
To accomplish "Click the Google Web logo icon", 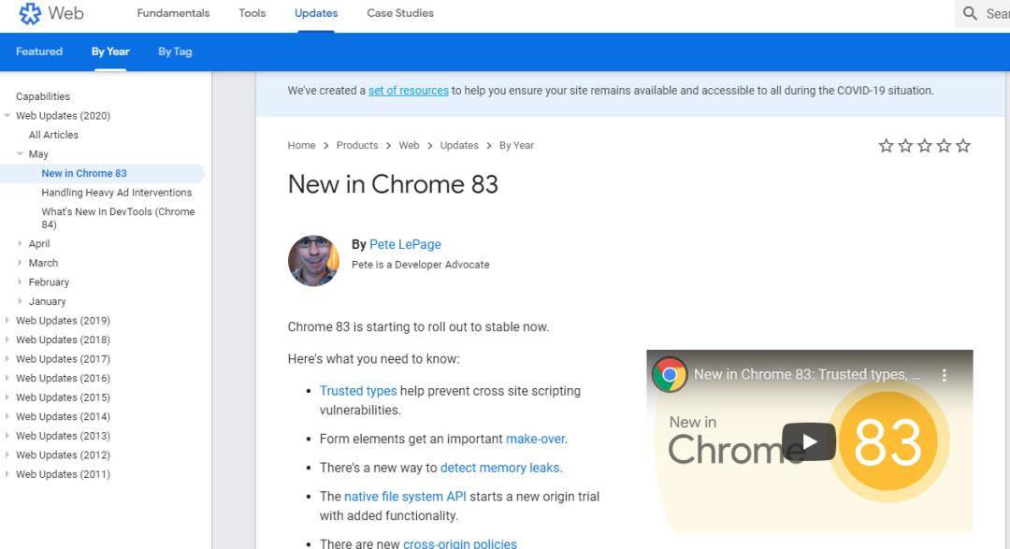I will [x=30, y=13].
